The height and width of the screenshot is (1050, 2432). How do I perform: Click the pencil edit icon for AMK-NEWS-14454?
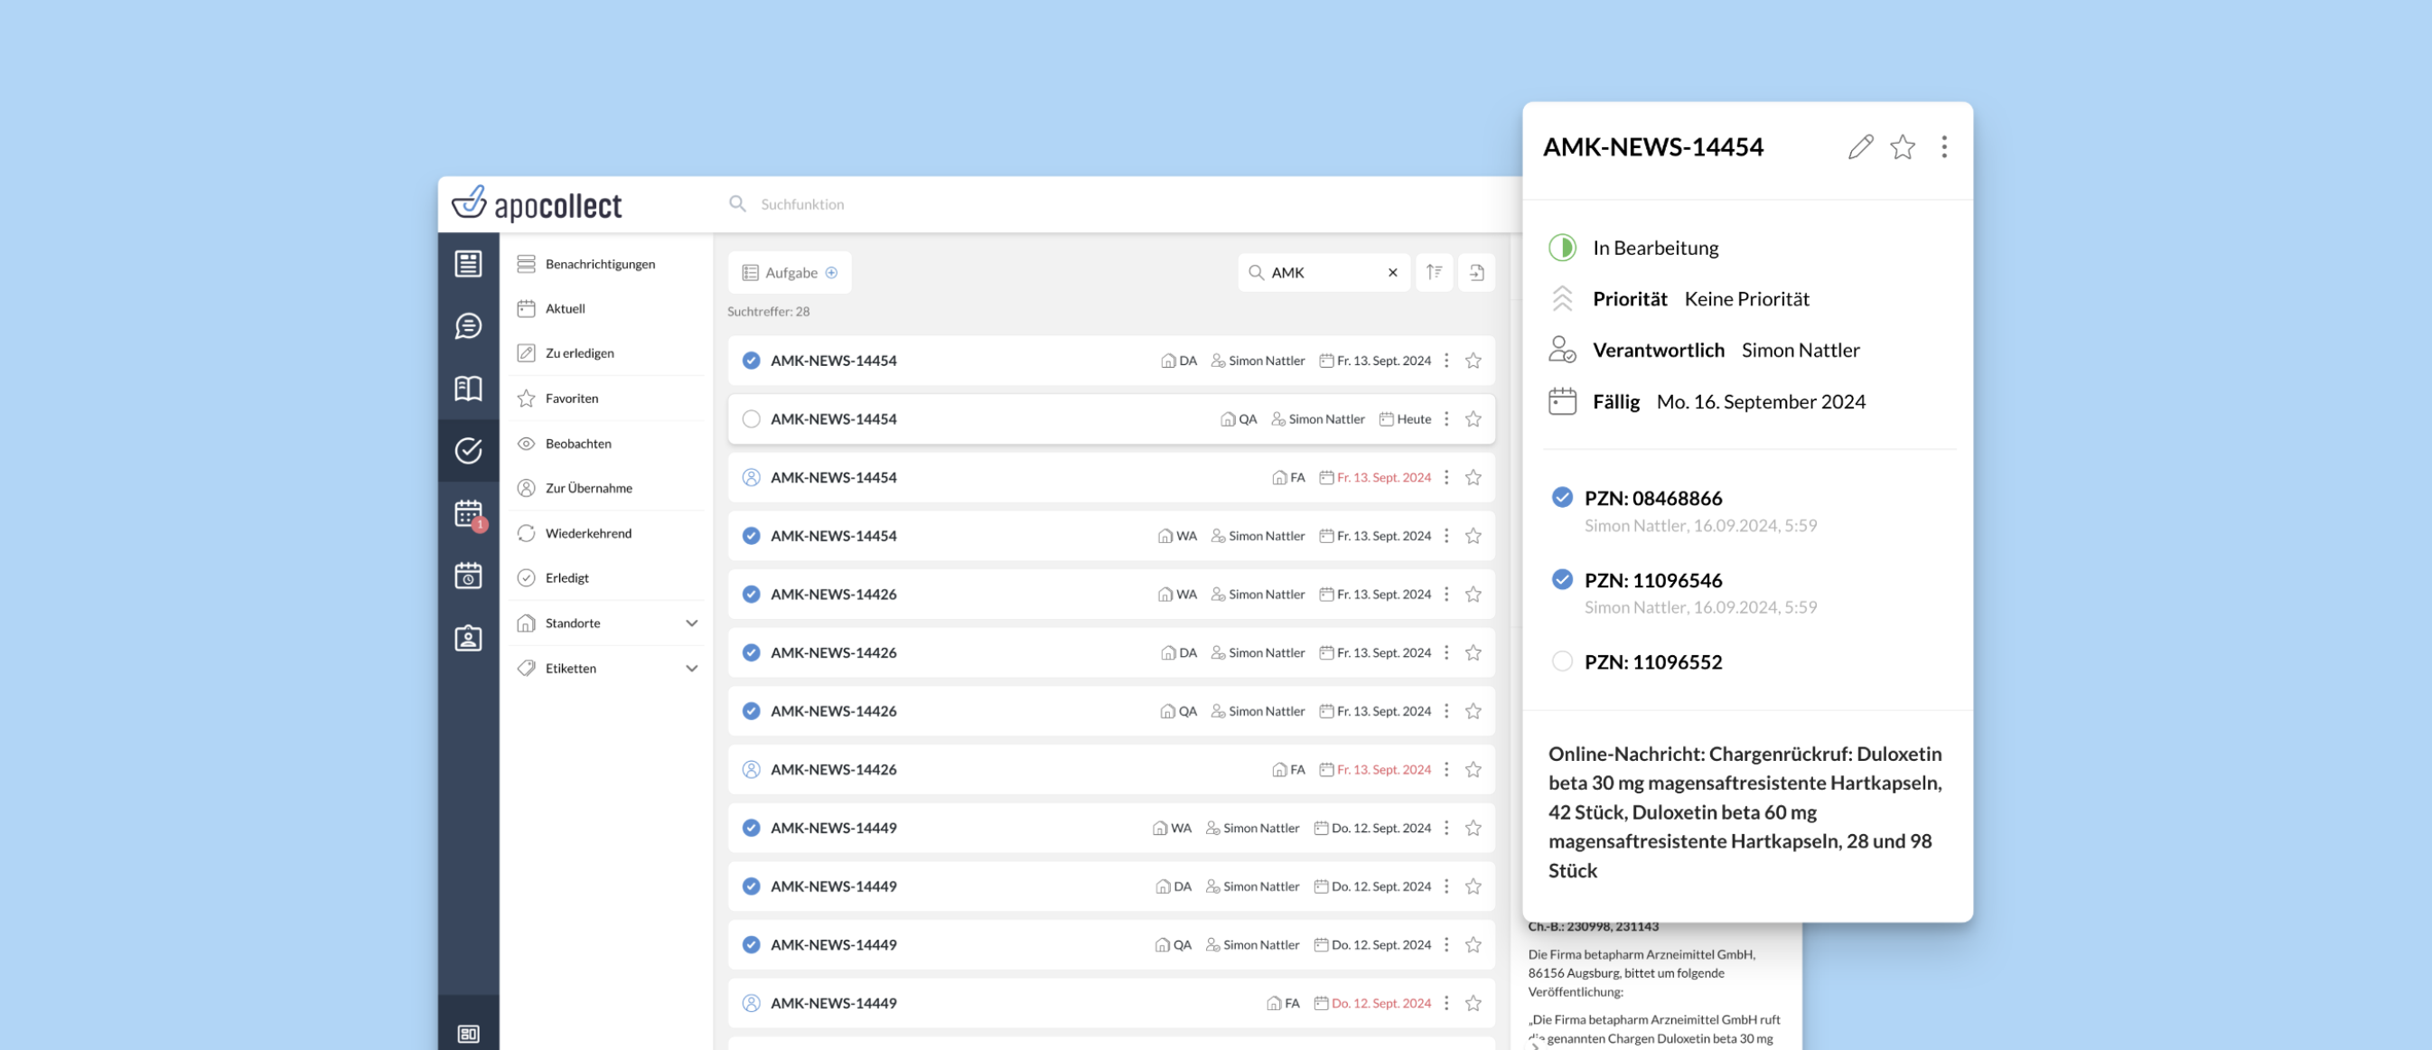point(1860,147)
